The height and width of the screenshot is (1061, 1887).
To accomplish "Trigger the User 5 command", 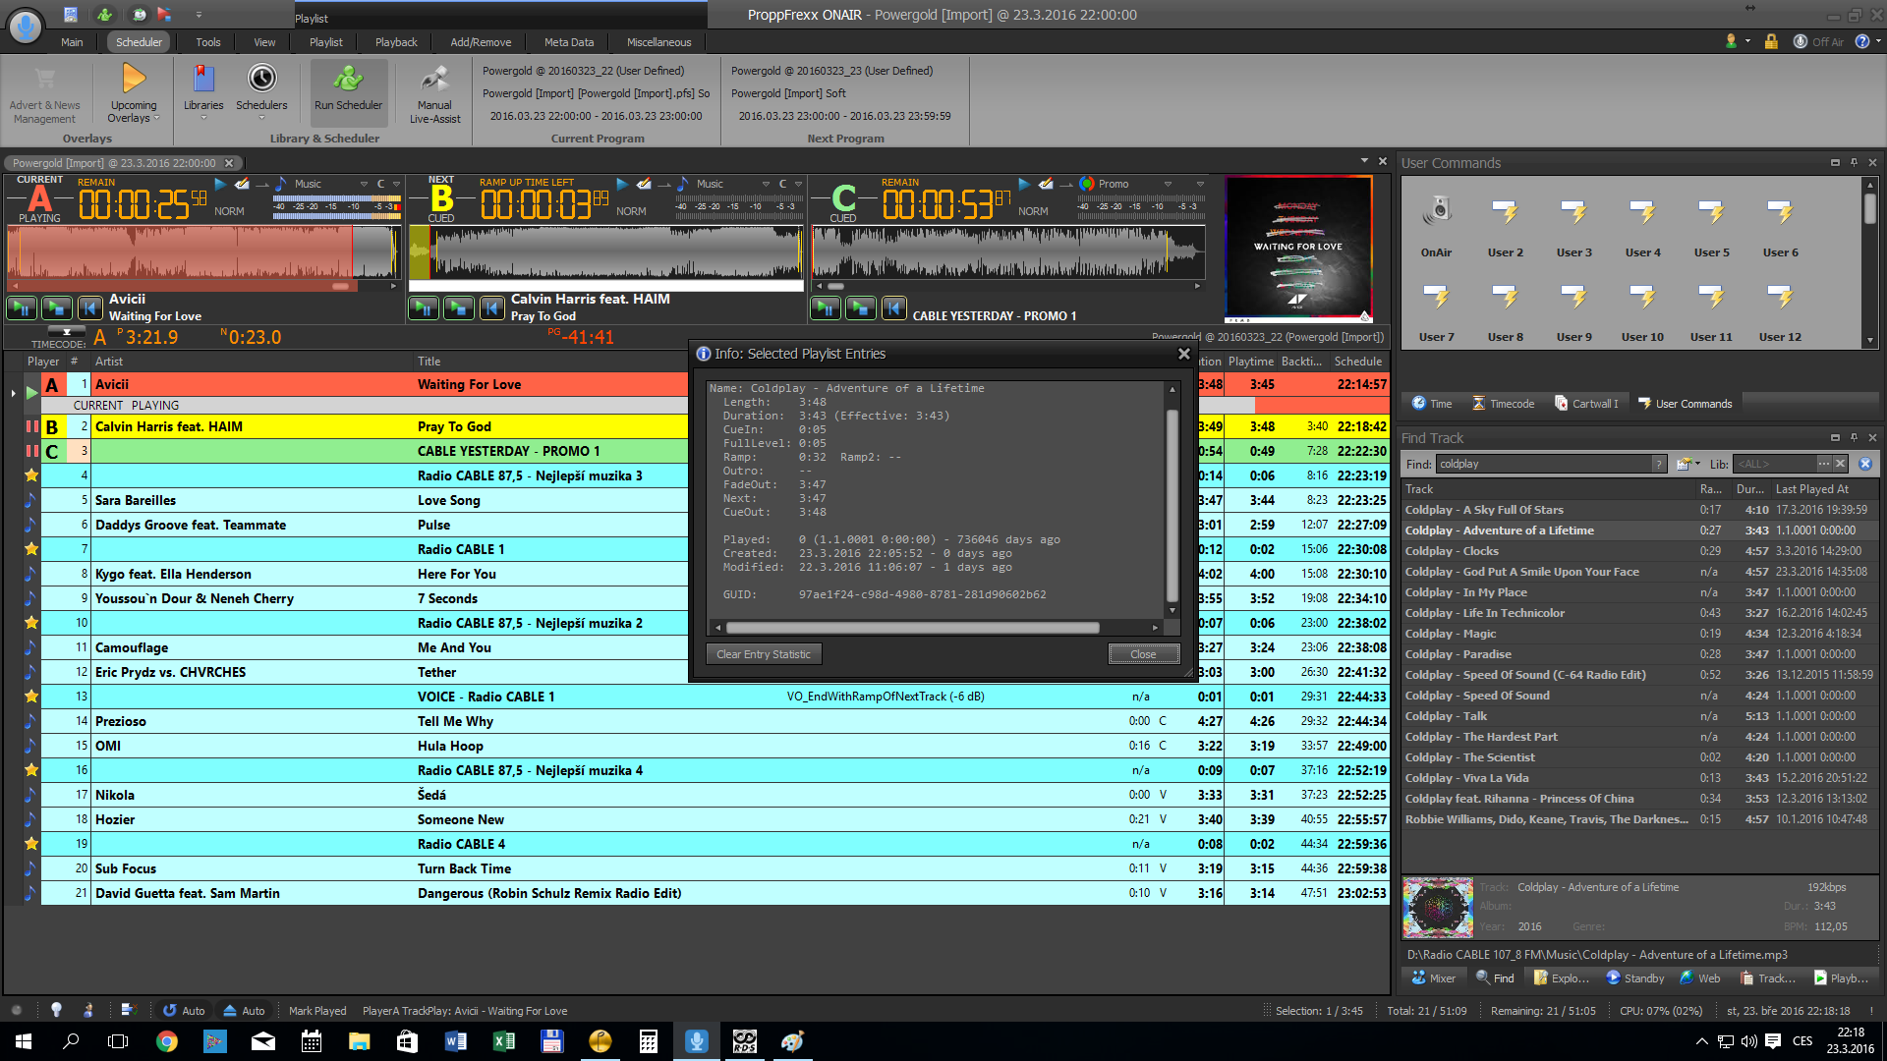I will pos(1711,224).
